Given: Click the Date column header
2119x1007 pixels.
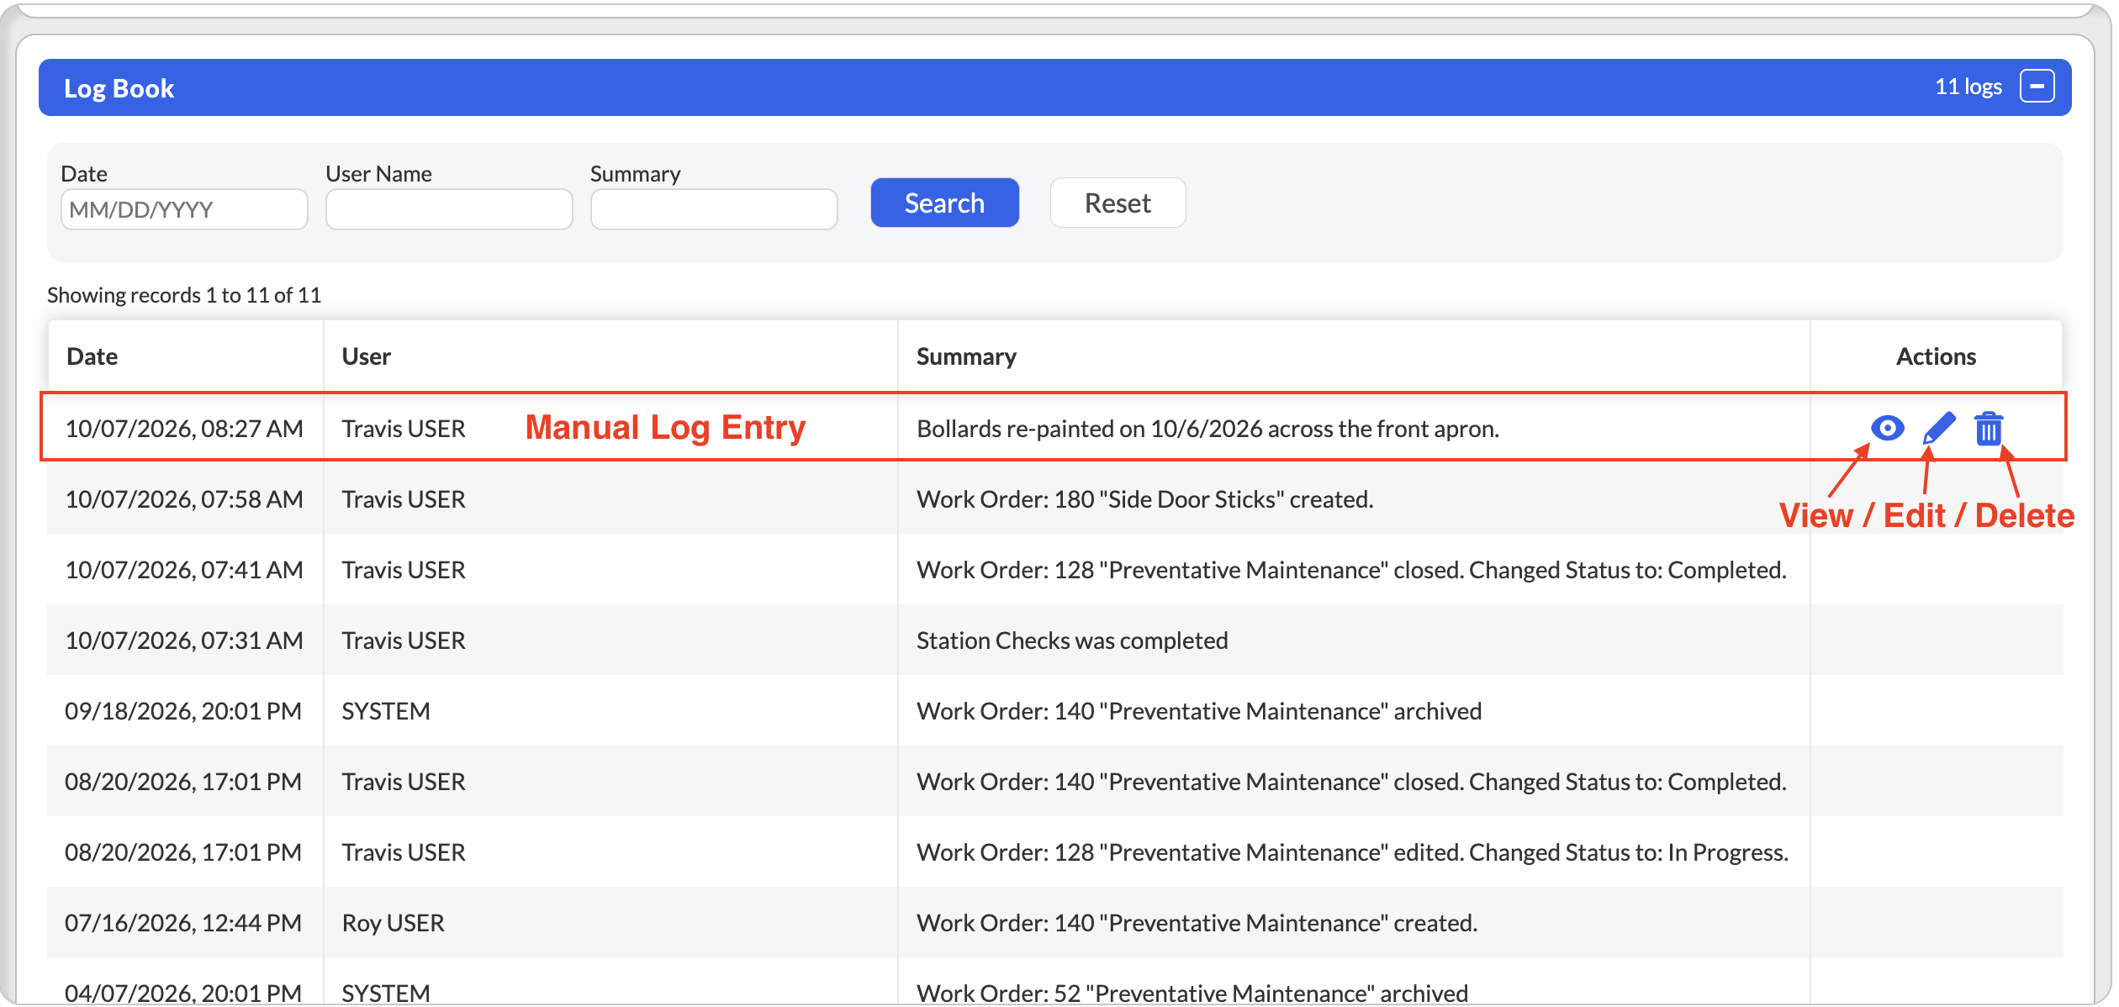Looking at the screenshot, I should pyautogui.click(x=92, y=356).
